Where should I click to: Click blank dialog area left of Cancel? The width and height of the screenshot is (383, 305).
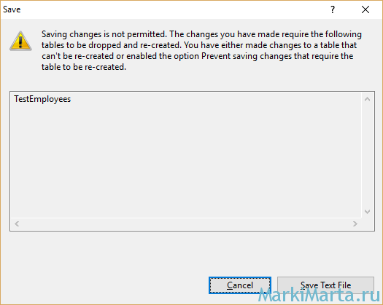[105, 285]
